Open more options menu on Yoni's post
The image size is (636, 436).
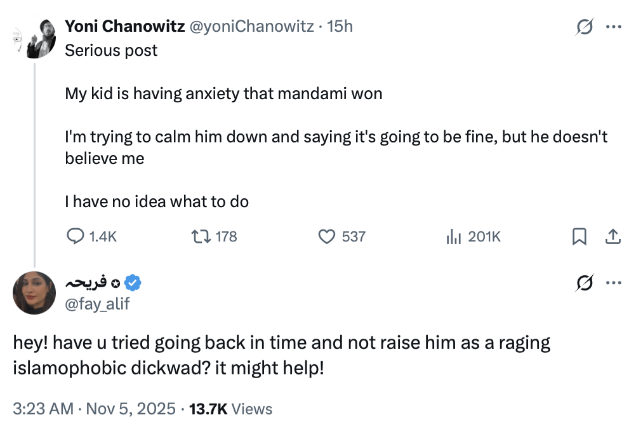click(613, 27)
